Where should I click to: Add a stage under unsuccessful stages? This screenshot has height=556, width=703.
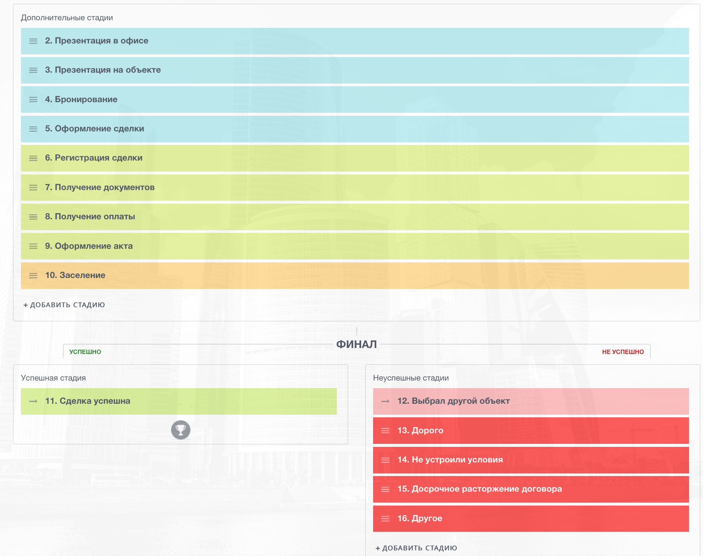(416, 548)
